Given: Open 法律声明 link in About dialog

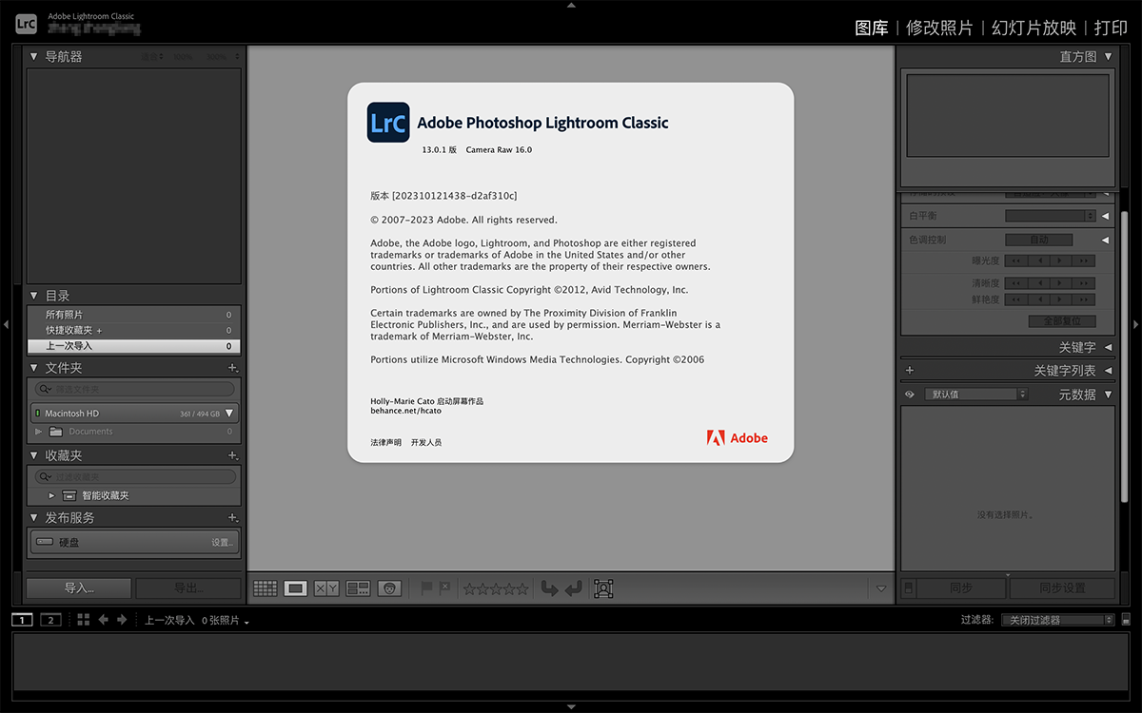Looking at the screenshot, I should click(385, 442).
